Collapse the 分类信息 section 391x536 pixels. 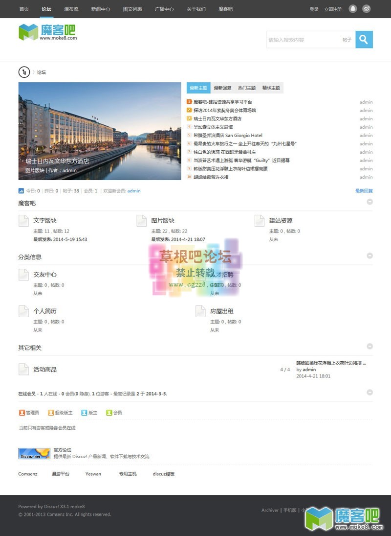click(369, 256)
